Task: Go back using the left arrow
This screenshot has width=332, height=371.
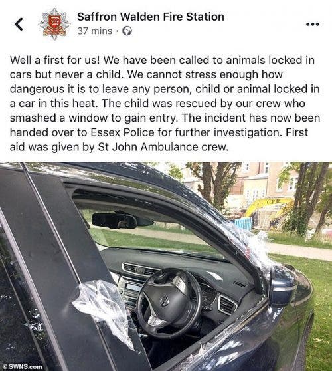Action: tap(19, 24)
